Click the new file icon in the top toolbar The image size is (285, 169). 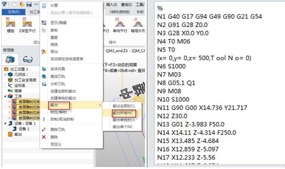(14, 4)
